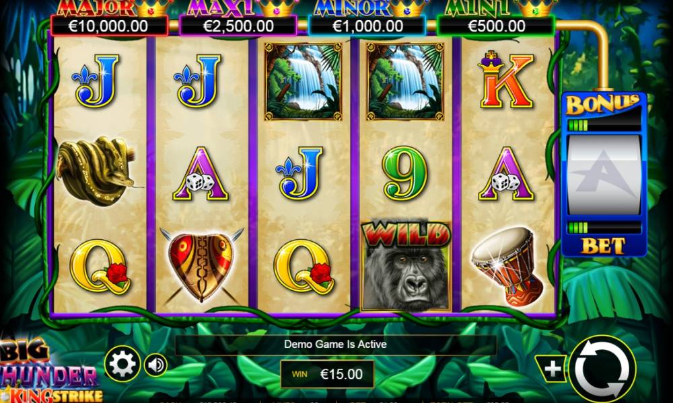
Task: Click the BET label below bonus reel
Action: 603,246
